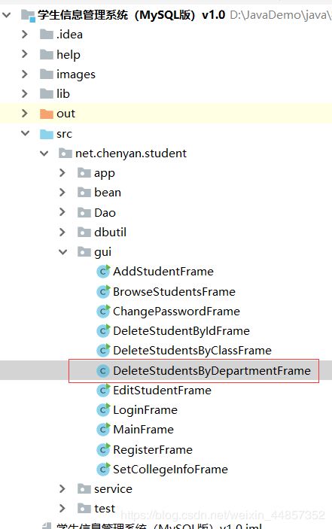332x529 pixels.
Task: Collapse the gui package chevron
Action: click(63, 252)
